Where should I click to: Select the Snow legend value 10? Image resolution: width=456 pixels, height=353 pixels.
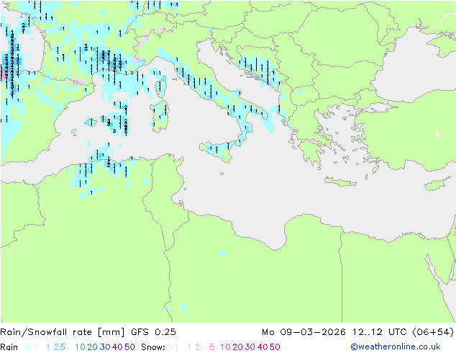[225, 347]
